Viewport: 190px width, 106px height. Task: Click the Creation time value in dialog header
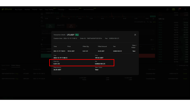[x=70, y=38]
